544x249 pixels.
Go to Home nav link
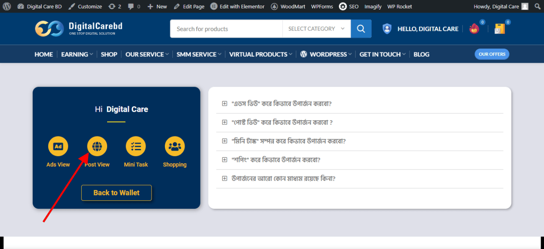point(44,54)
